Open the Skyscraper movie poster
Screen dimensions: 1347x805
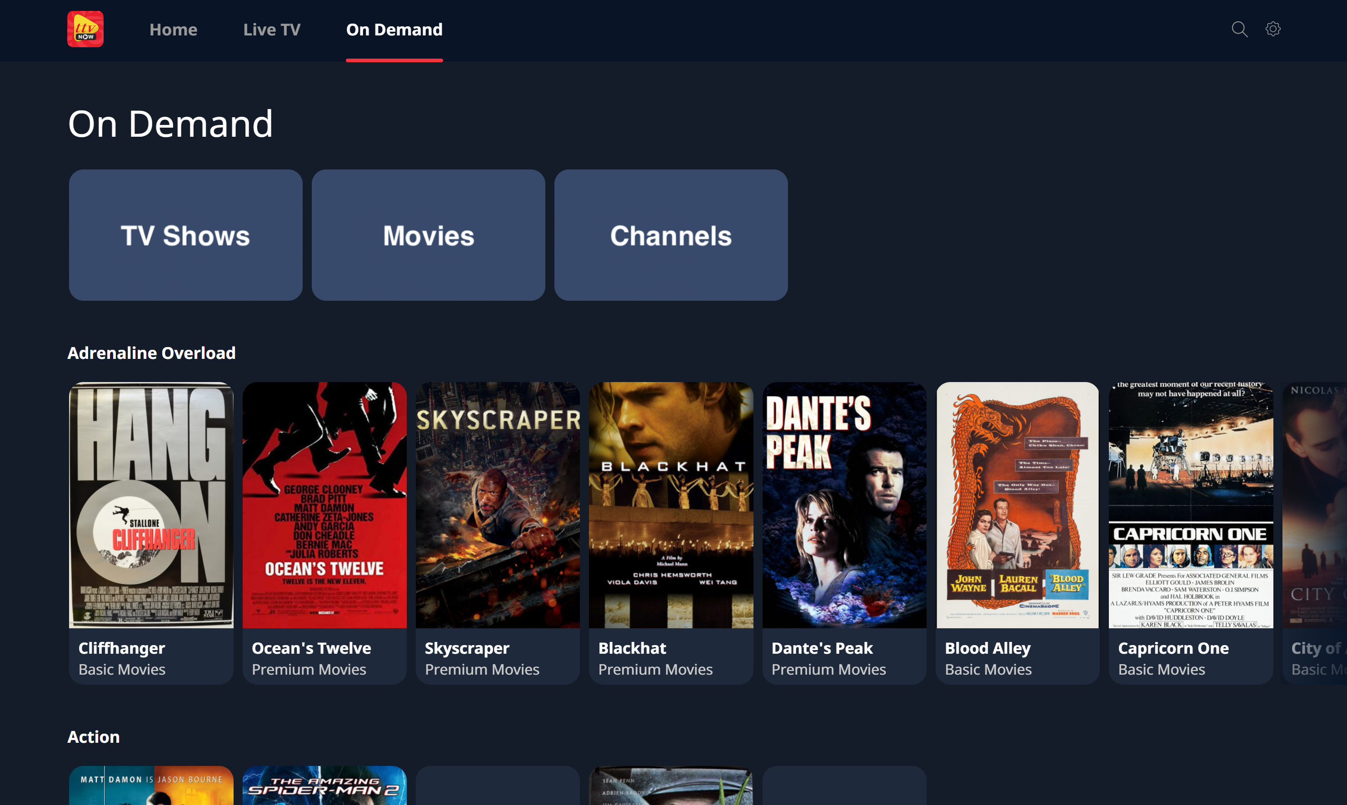click(x=498, y=505)
